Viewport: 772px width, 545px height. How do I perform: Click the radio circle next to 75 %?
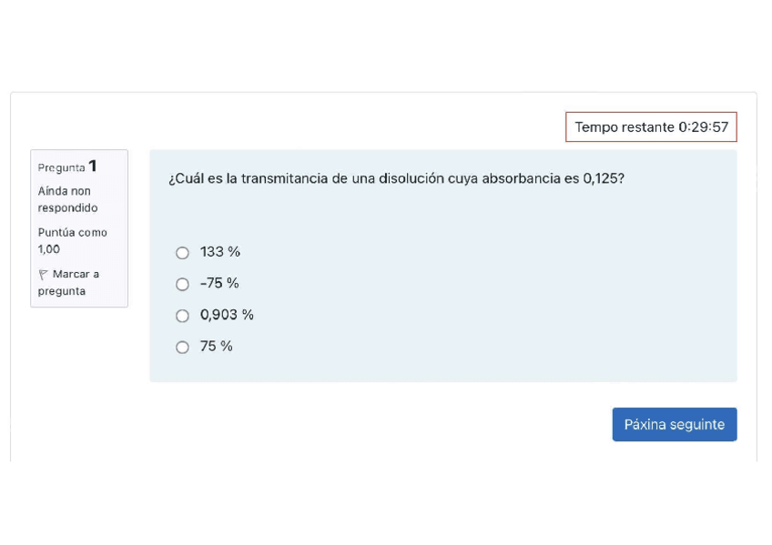(182, 347)
